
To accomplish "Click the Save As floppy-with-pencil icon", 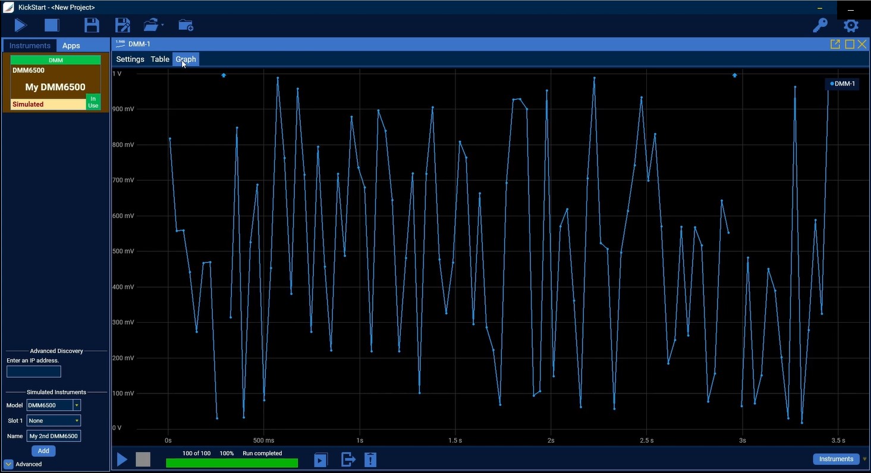I will [x=122, y=25].
